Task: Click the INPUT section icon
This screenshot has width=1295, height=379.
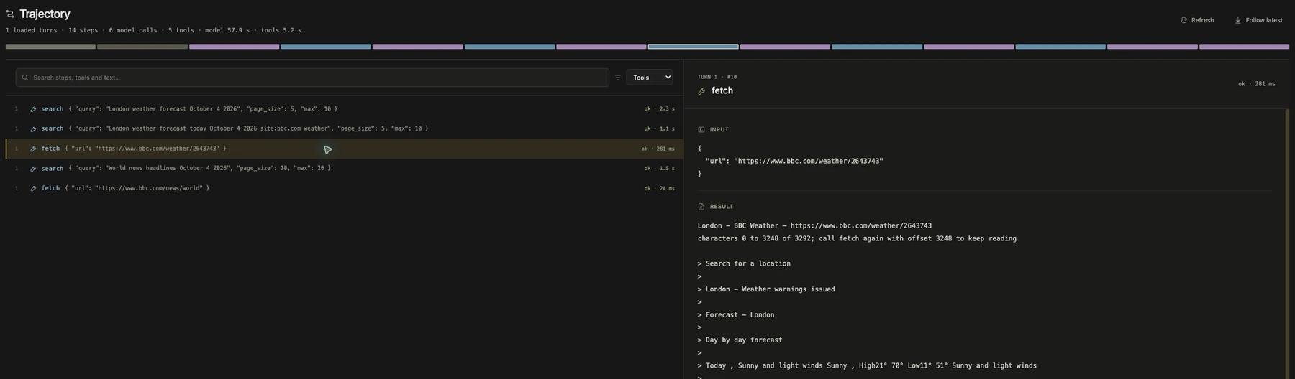Action: coord(701,130)
